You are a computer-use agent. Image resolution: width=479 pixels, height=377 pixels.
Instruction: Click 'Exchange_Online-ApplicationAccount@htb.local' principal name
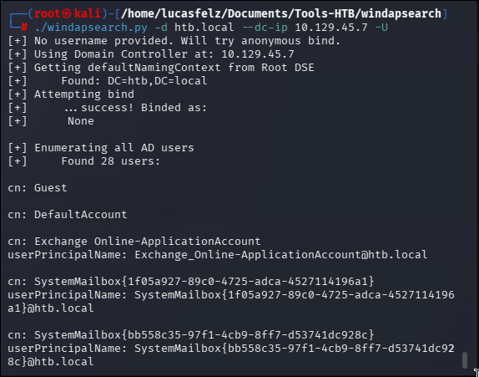(x=280, y=255)
